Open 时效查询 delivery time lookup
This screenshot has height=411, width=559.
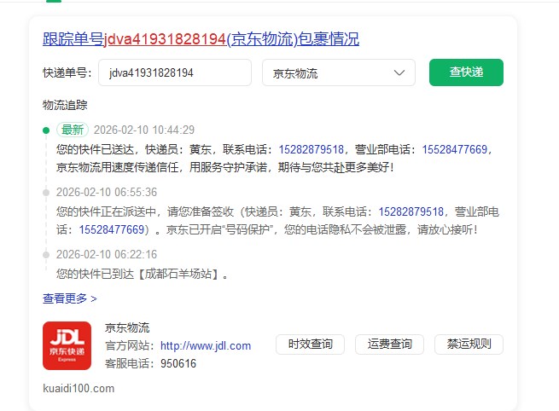click(x=310, y=344)
